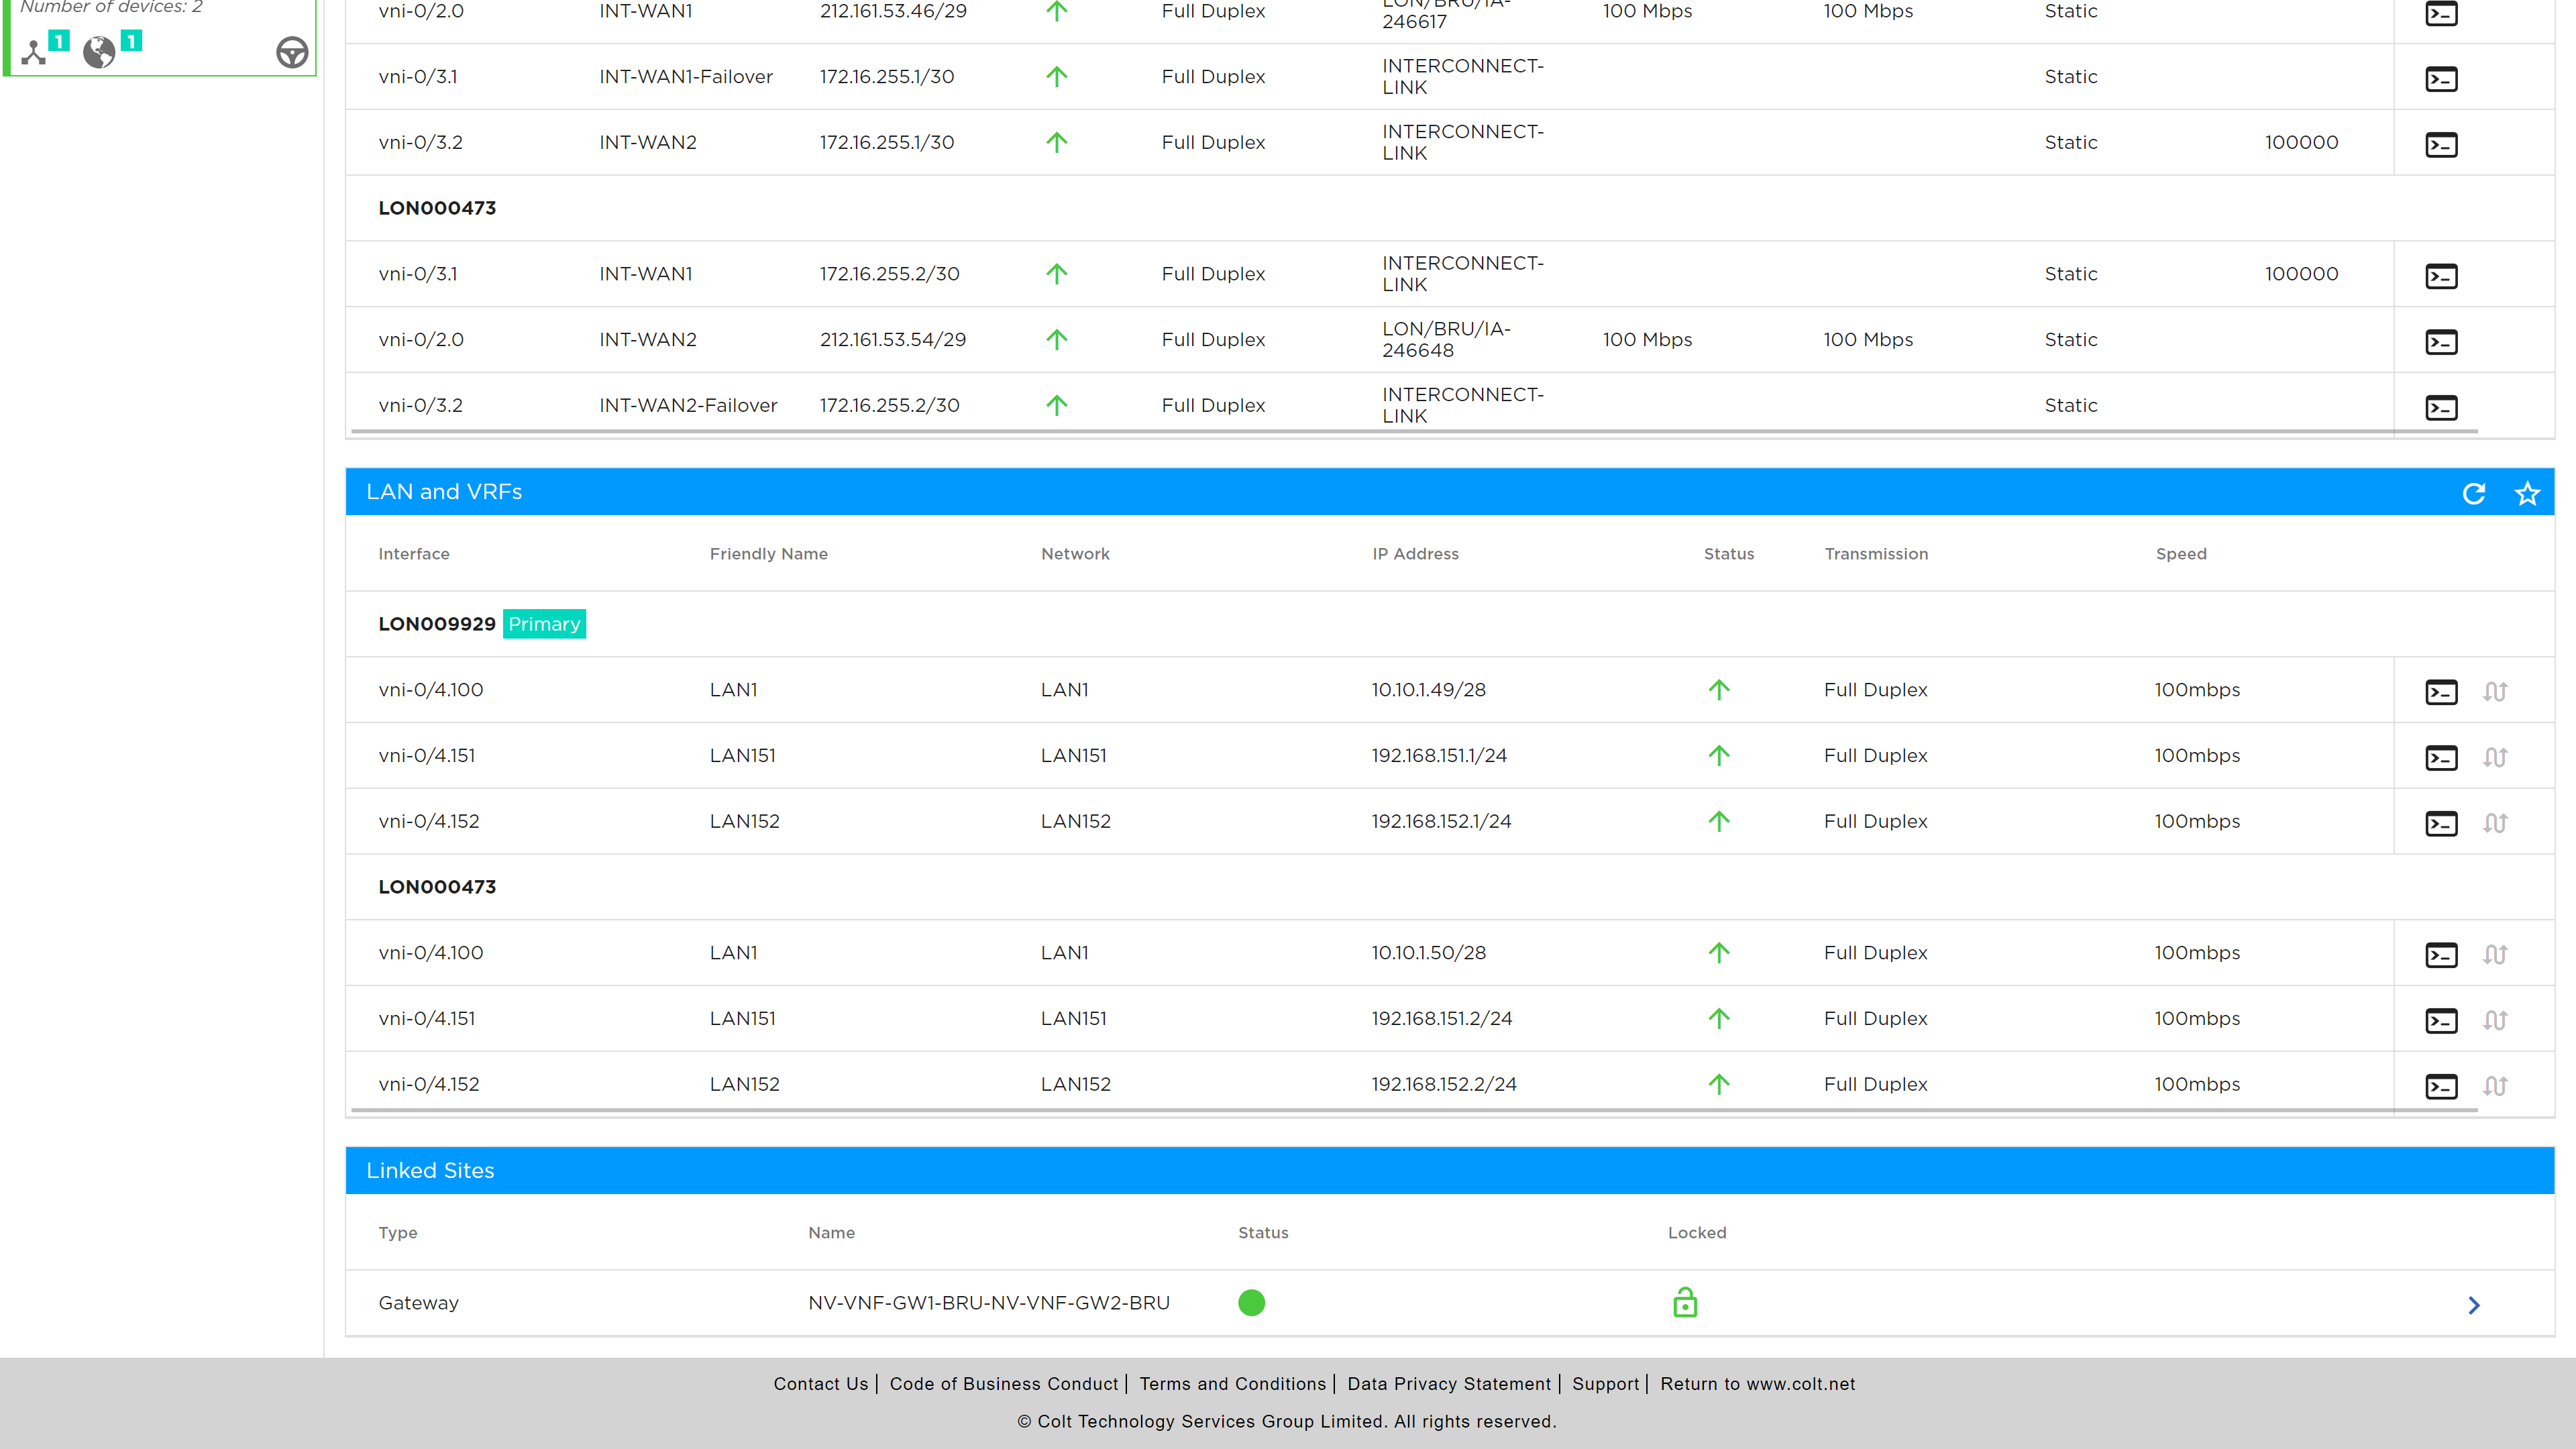The width and height of the screenshot is (2576, 1449).
Task: Click the Linked Sites panel header
Action: 1450,1171
